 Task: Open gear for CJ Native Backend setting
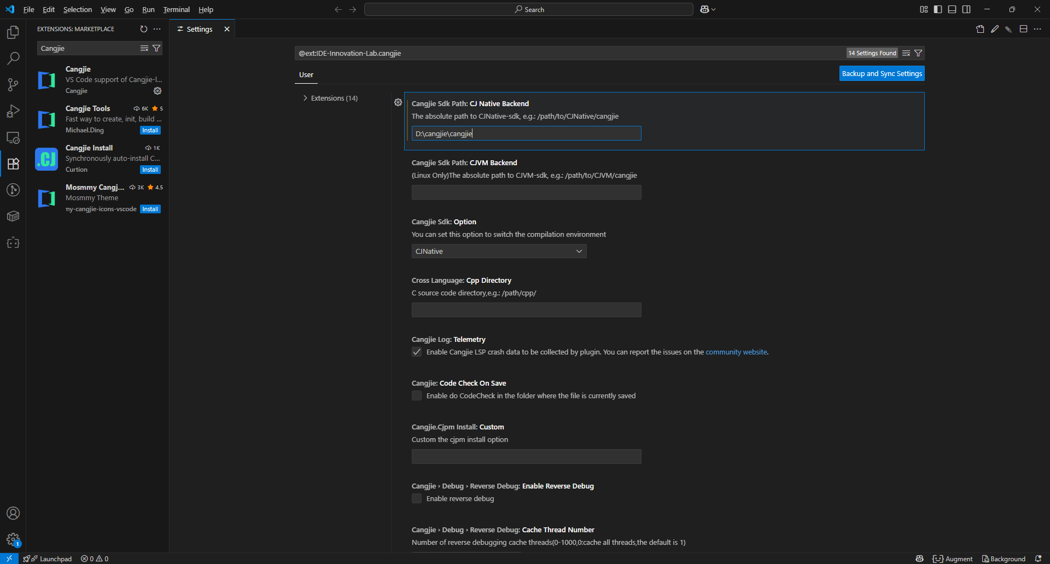398,102
